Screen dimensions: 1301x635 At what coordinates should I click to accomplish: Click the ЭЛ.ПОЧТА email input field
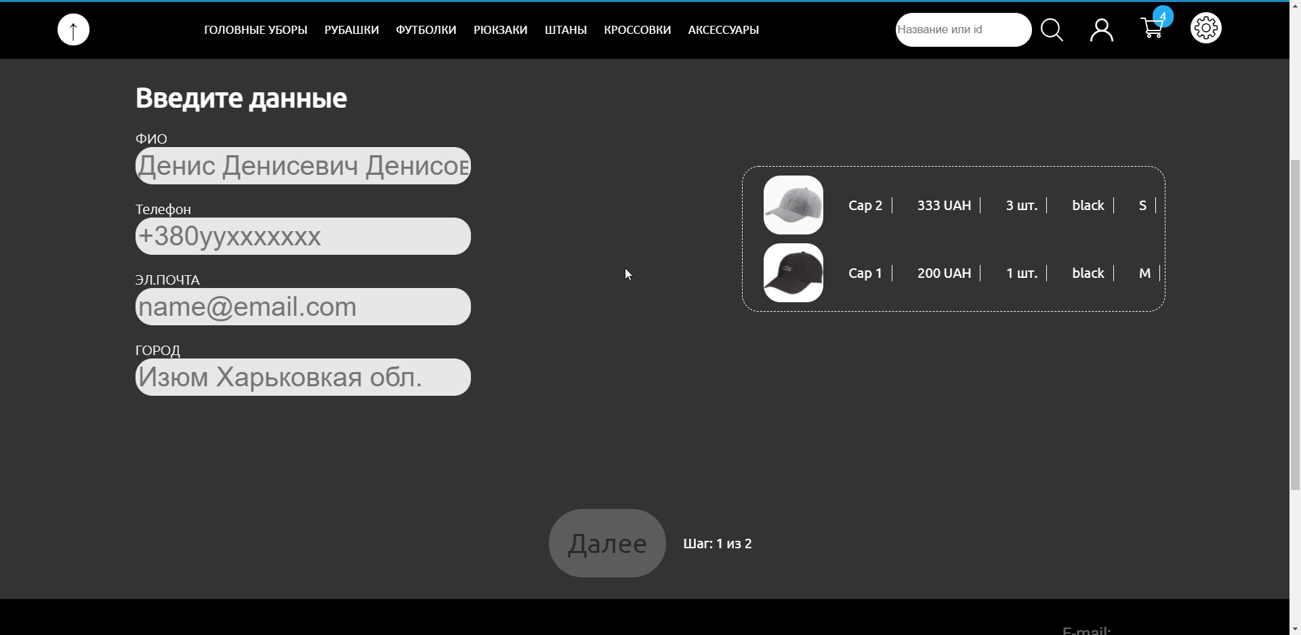303,306
